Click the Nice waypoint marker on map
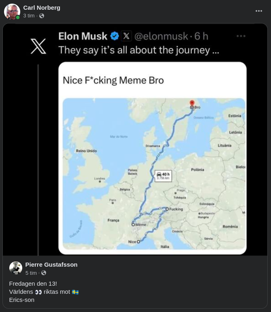 click(138, 242)
